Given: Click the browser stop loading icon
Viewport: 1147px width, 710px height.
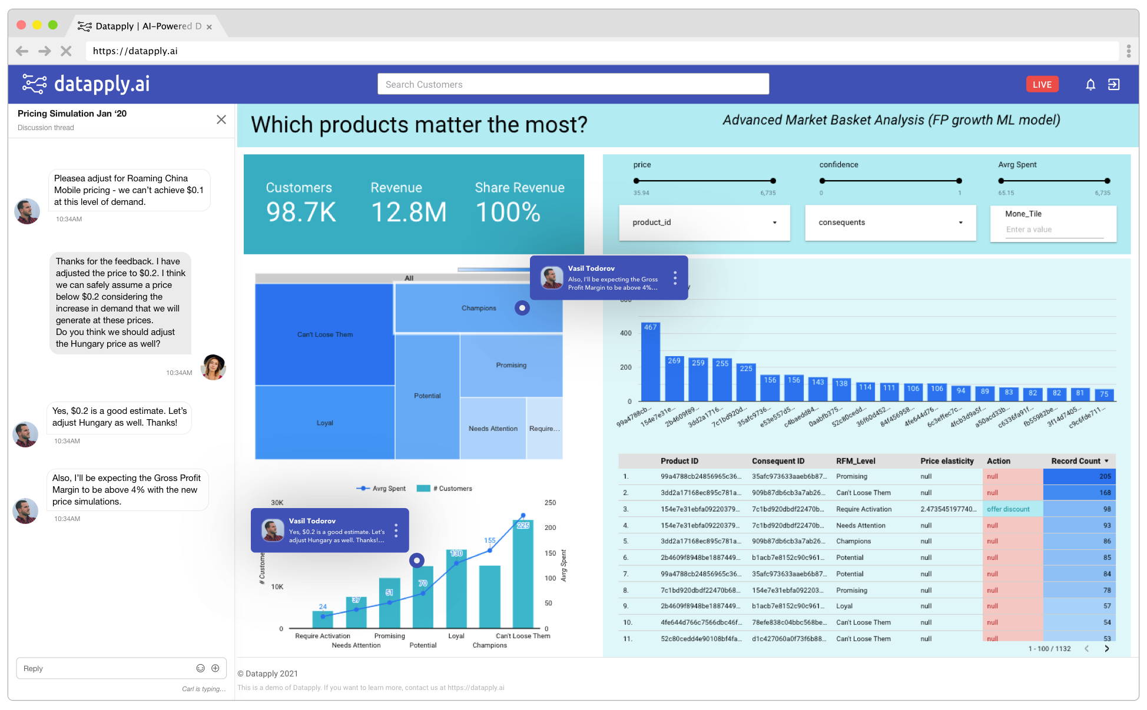Looking at the screenshot, I should [x=66, y=51].
